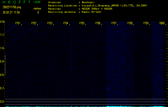This screenshot has width=168, height=107.
Task: Click the 1.0 kHz axis label
Action: pos(2,48)
